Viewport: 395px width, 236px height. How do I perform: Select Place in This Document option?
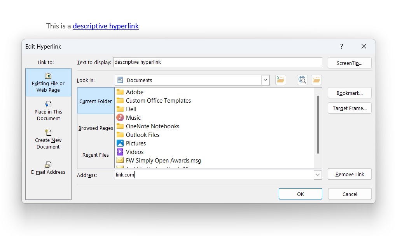click(x=48, y=111)
